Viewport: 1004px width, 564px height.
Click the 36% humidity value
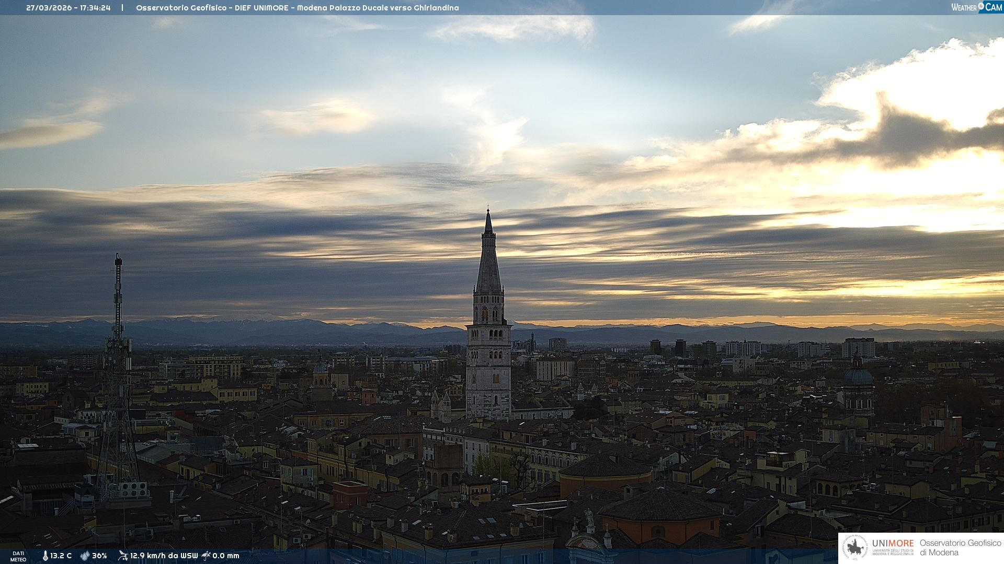pyautogui.click(x=99, y=556)
